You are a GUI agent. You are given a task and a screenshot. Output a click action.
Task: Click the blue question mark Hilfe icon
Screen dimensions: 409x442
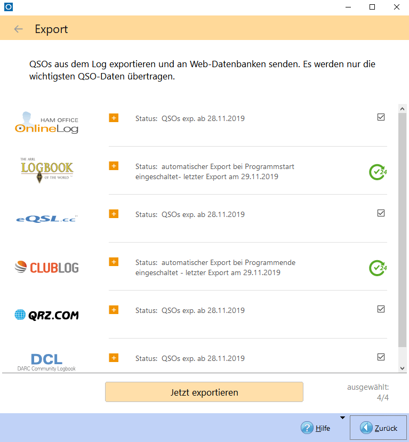pyautogui.click(x=307, y=428)
